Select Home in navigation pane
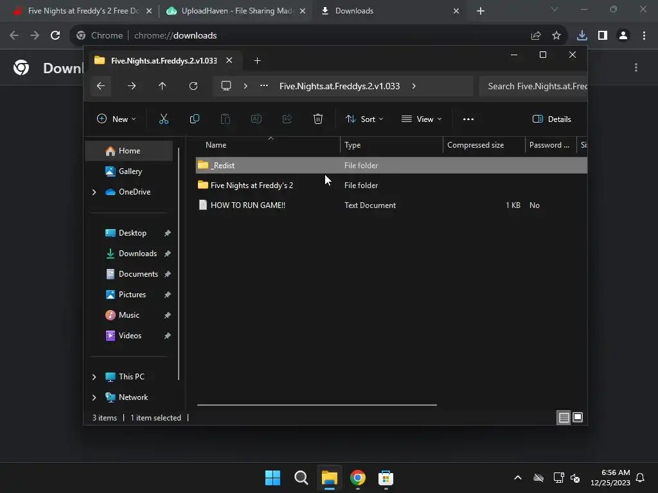This screenshot has width=658, height=493. tap(129, 151)
